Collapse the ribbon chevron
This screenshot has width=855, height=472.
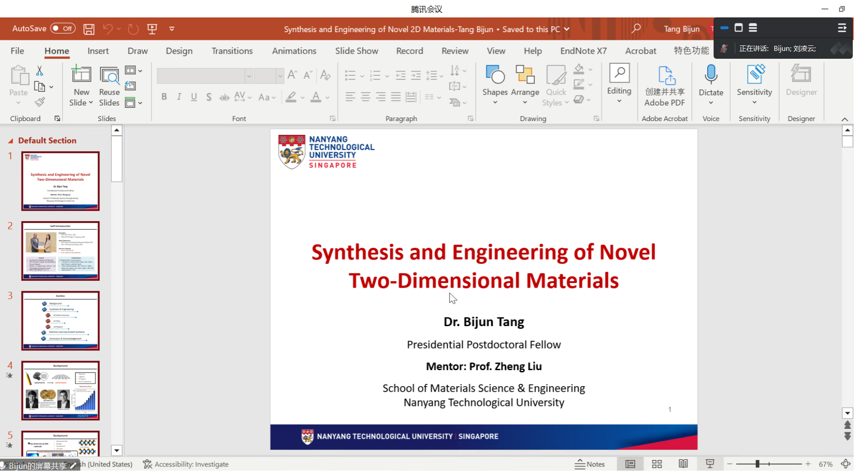point(844,119)
